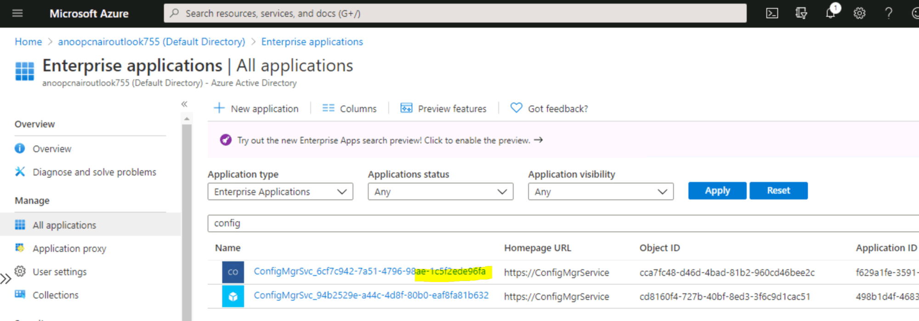The width and height of the screenshot is (919, 321).
Task: Open the Application type dropdown
Action: tap(280, 191)
